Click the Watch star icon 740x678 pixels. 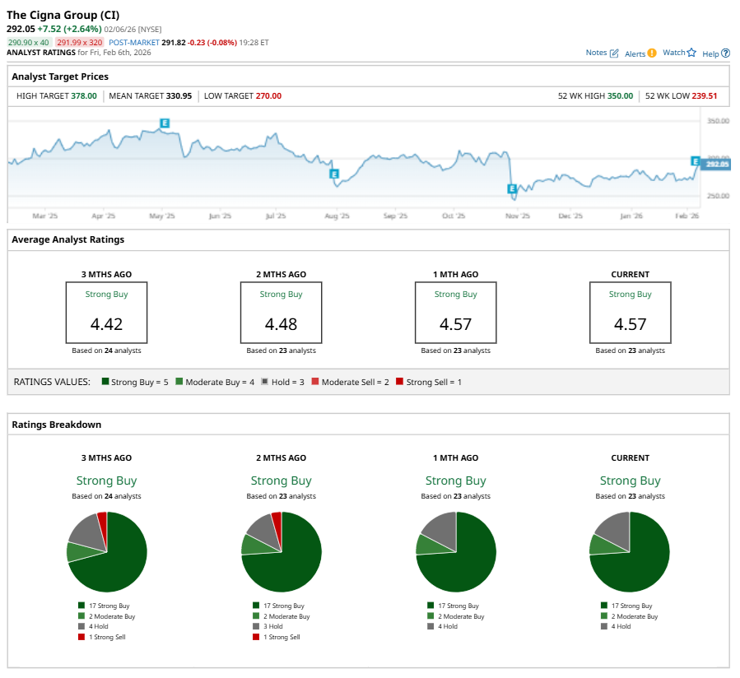[x=691, y=53]
